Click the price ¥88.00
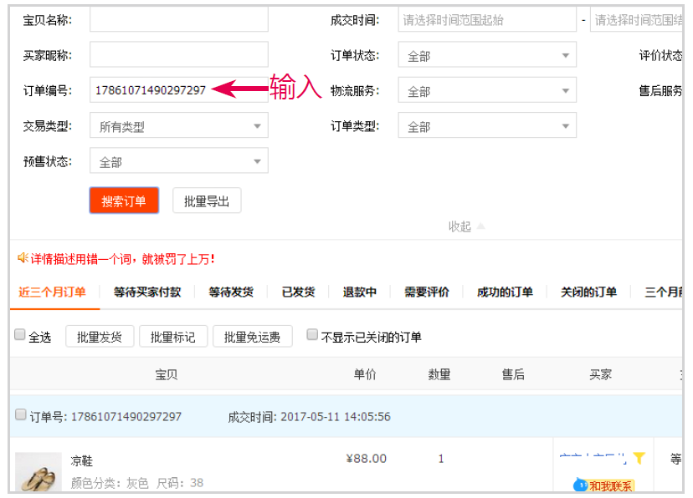Viewport: 693px width, 498px height. tap(366, 458)
